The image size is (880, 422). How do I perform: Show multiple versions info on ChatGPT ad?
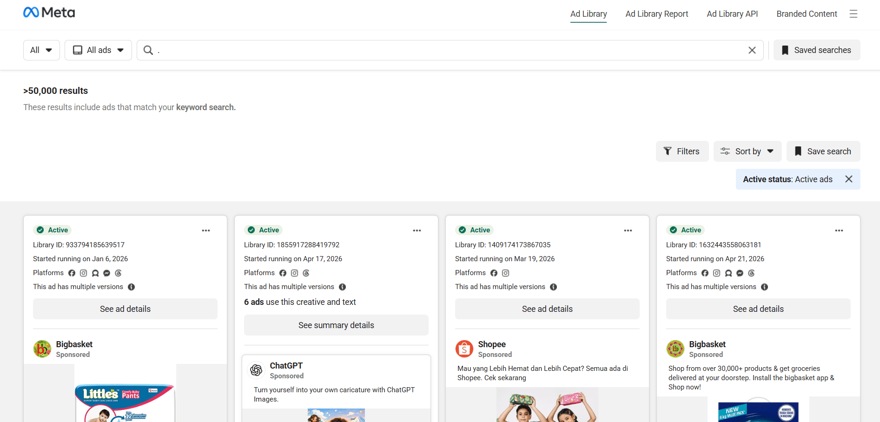pyautogui.click(x=343, y=287)
